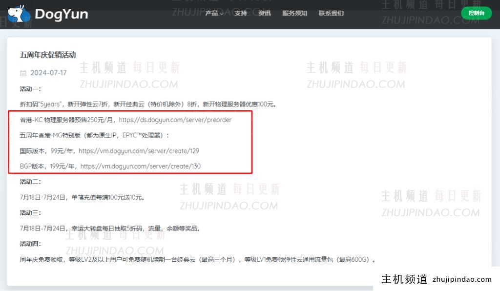Open the DogYun brand name link
Image resolution: width=500 pixels, height=291 pixels.
(x=61, y=14)
